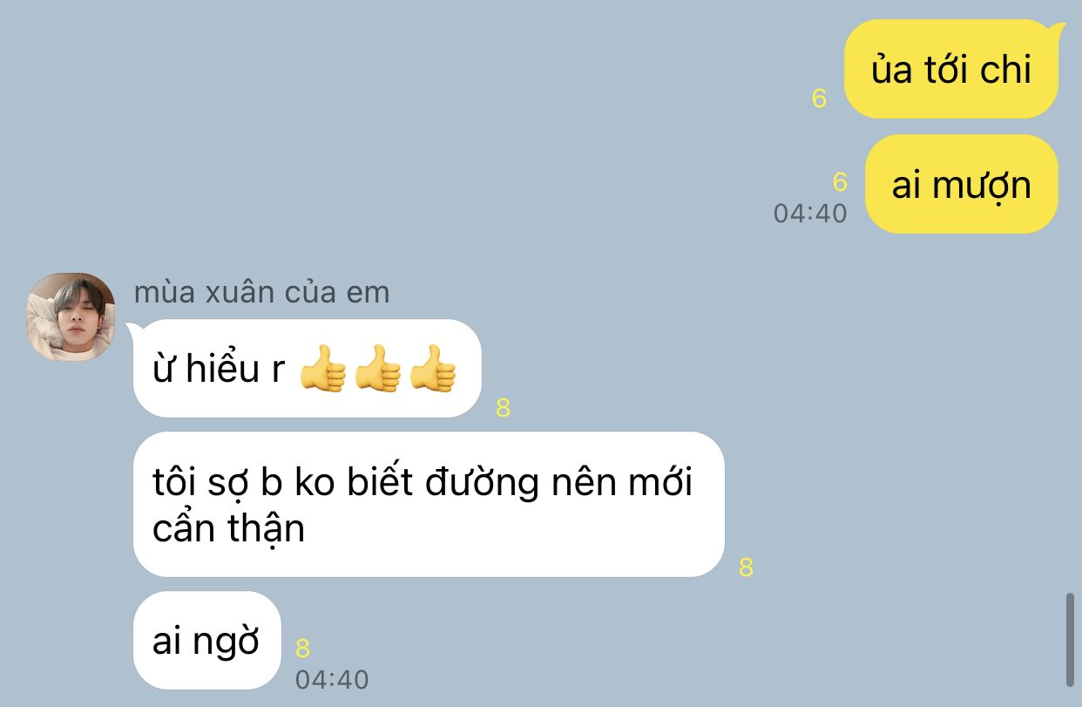Viewport: 1082px width, 707px height.
Task: Click the words "cẩn thận" in the message
Action: (x=228, y=528)
